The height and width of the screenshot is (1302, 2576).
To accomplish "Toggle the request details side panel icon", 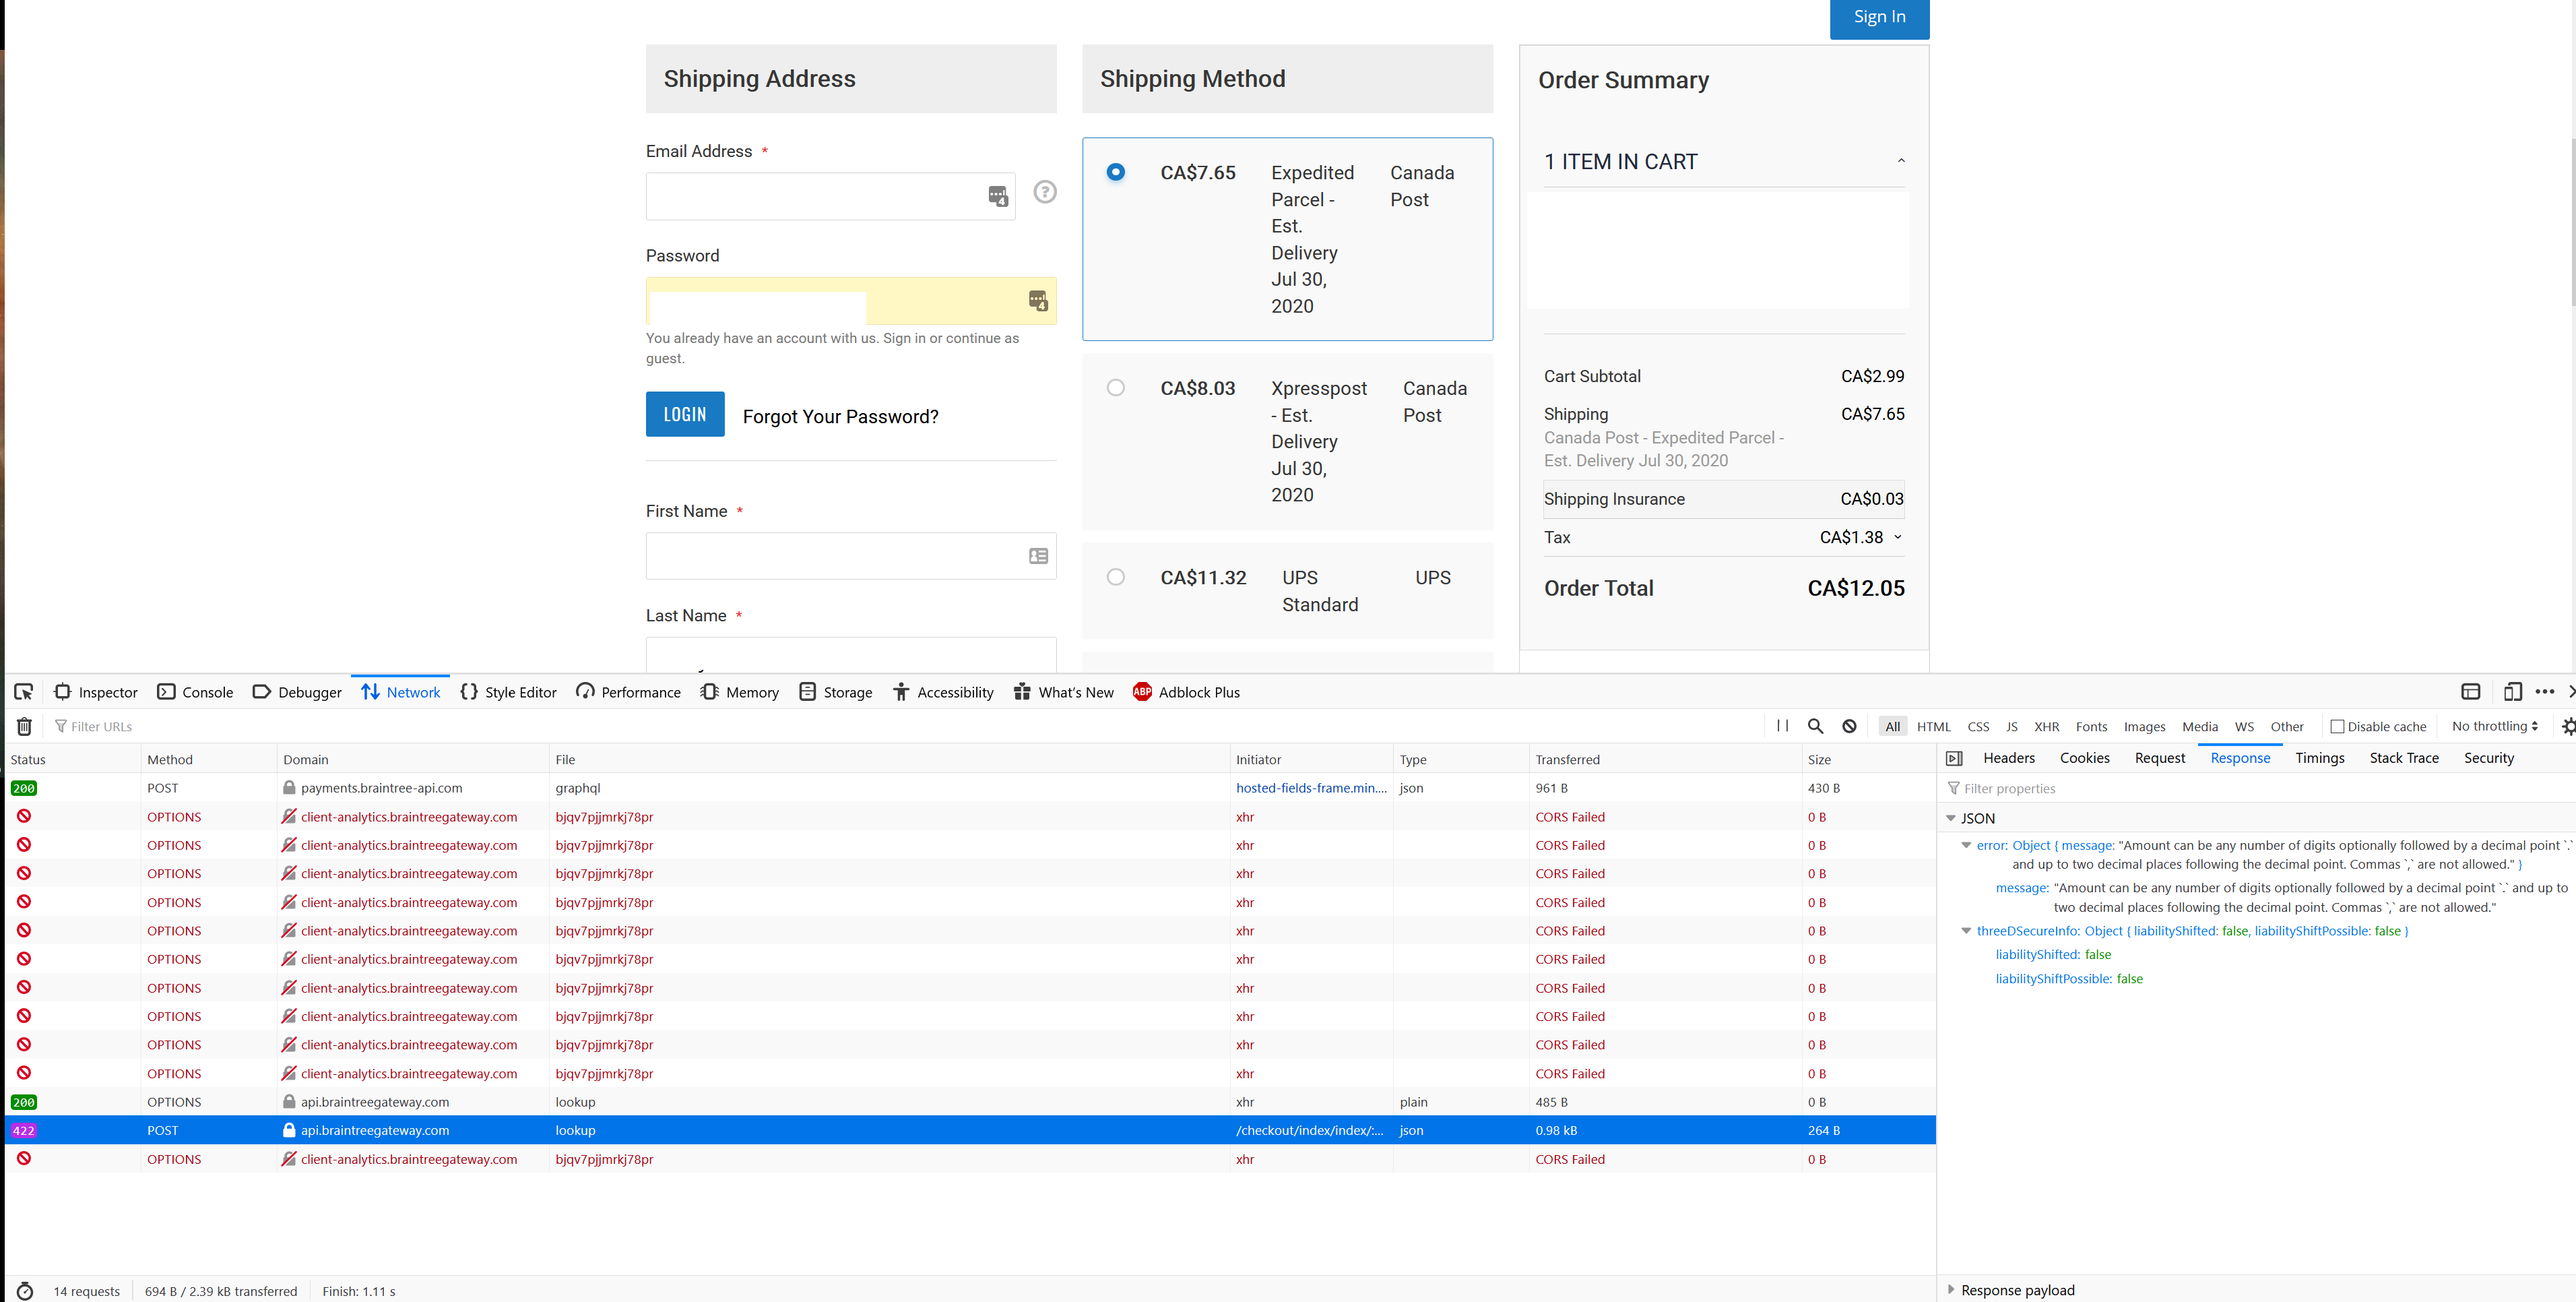I will pos(1954,759).
